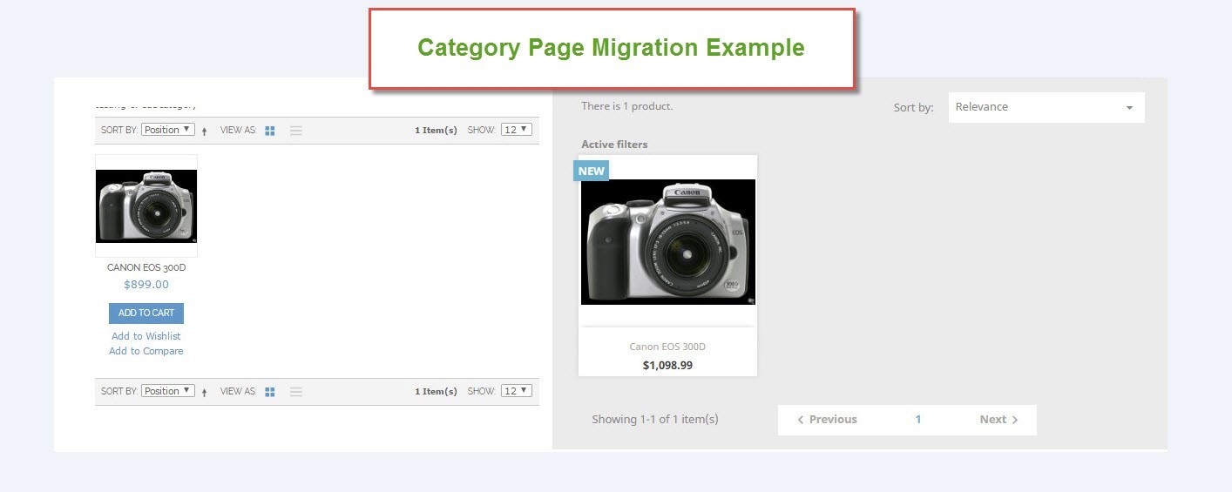Click the NEW badge on product card

(x=591, y=171)
